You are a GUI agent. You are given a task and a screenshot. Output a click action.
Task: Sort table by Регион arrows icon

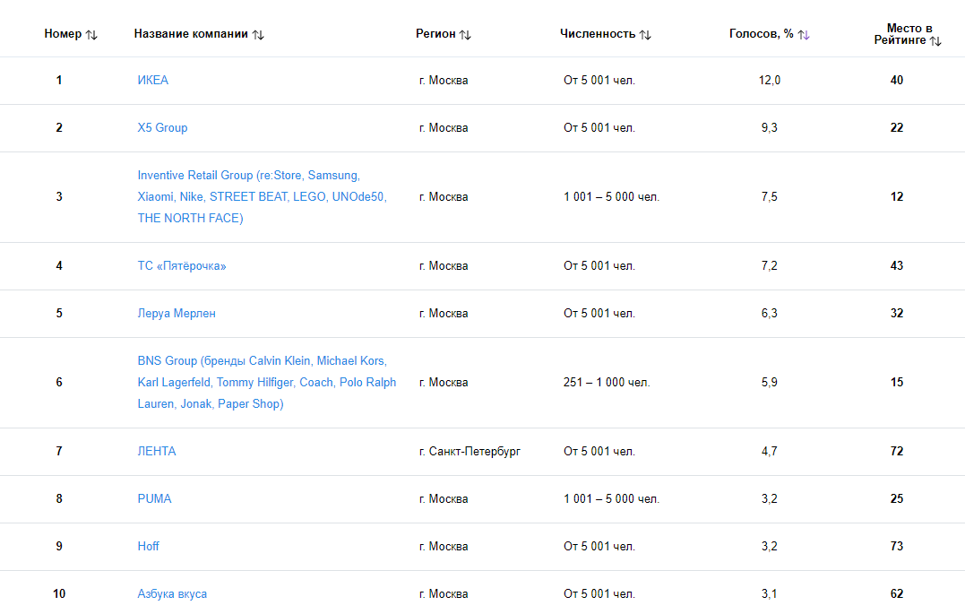[x=465, y=35]
